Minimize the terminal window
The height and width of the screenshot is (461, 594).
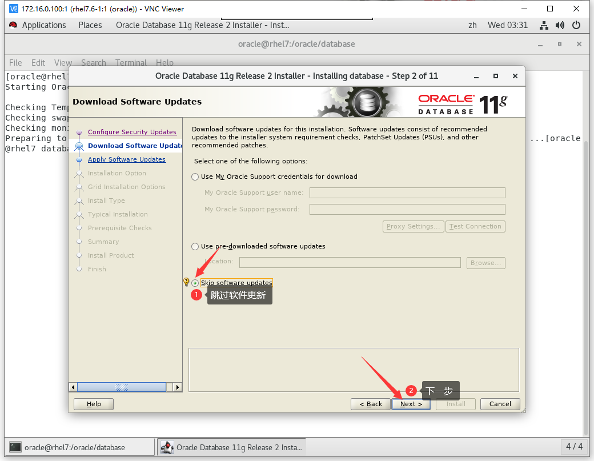pos(540,45)
